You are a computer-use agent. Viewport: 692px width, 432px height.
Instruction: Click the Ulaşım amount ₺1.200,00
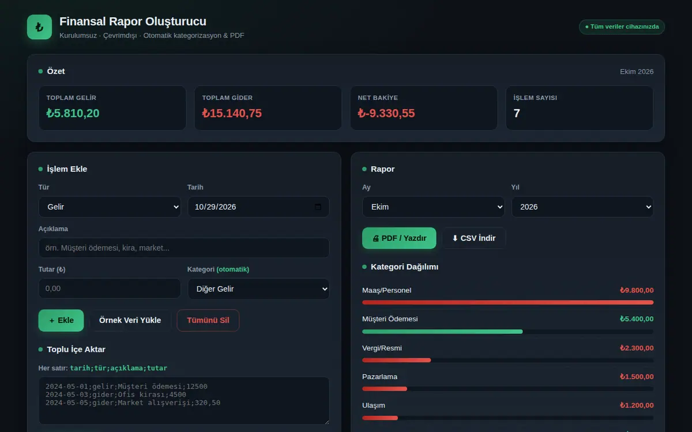pyautogui.click(x=637, y=406)
